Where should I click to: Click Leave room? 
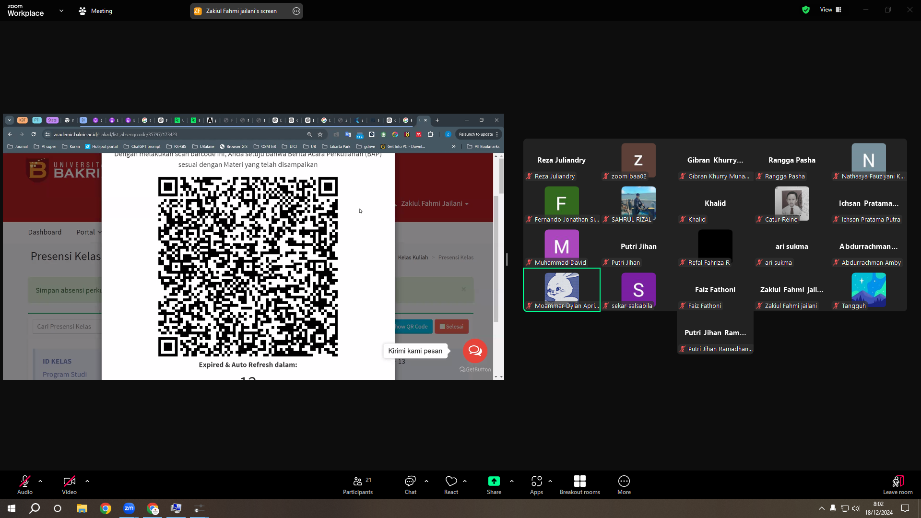coord(898,485)
